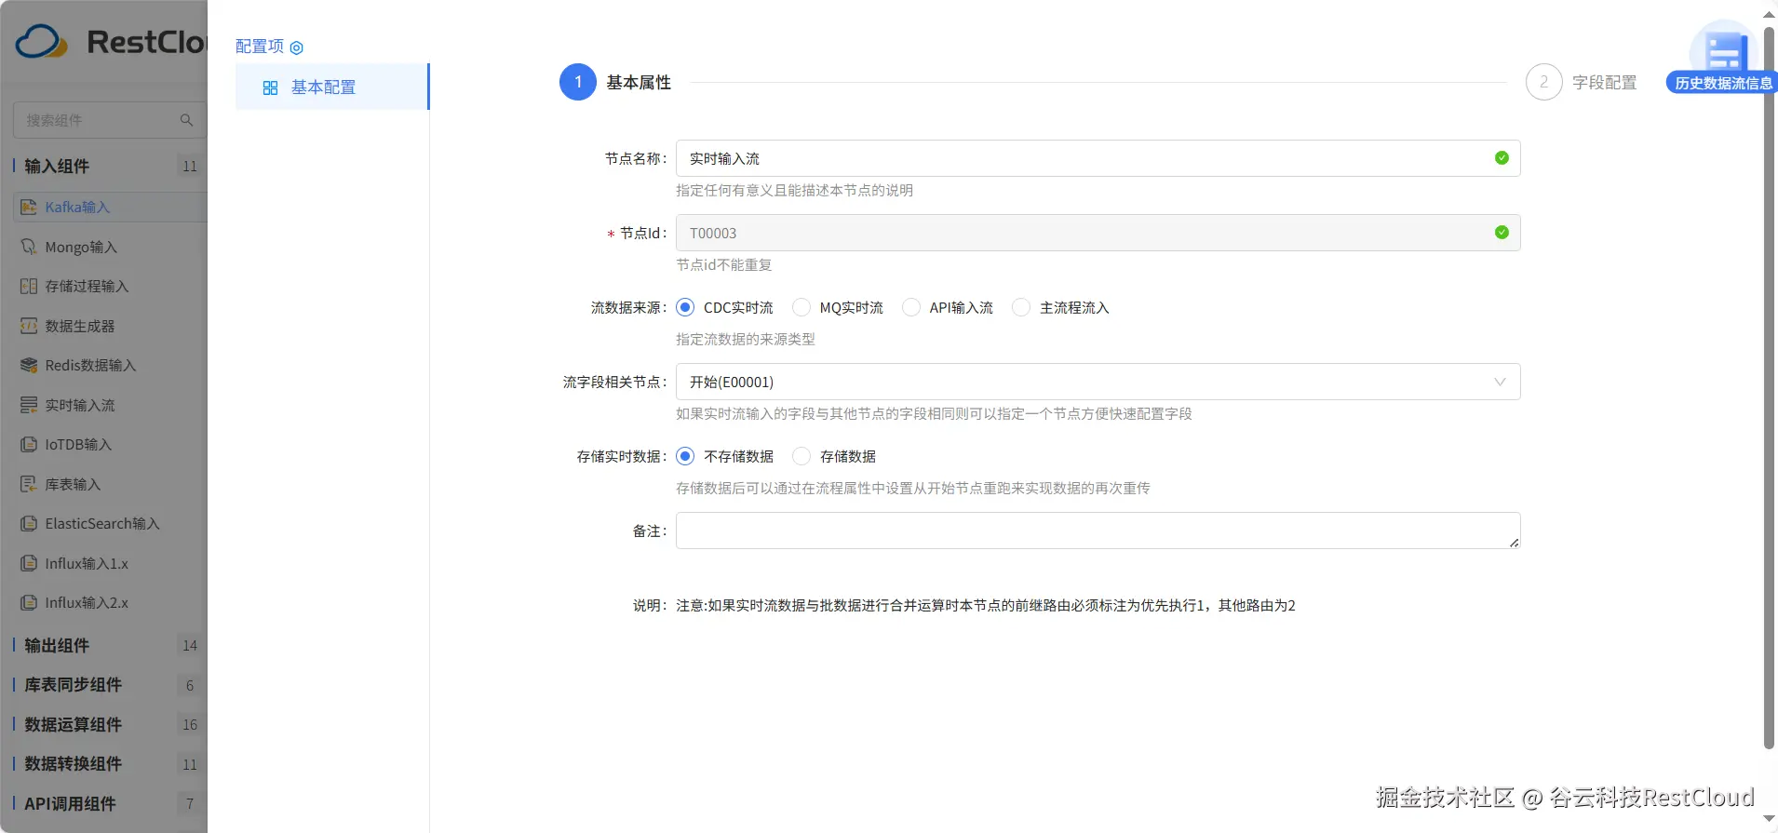1778x833 pixels.
Task: Expand the 数据运算组件 group
Action: click(73, 724)
